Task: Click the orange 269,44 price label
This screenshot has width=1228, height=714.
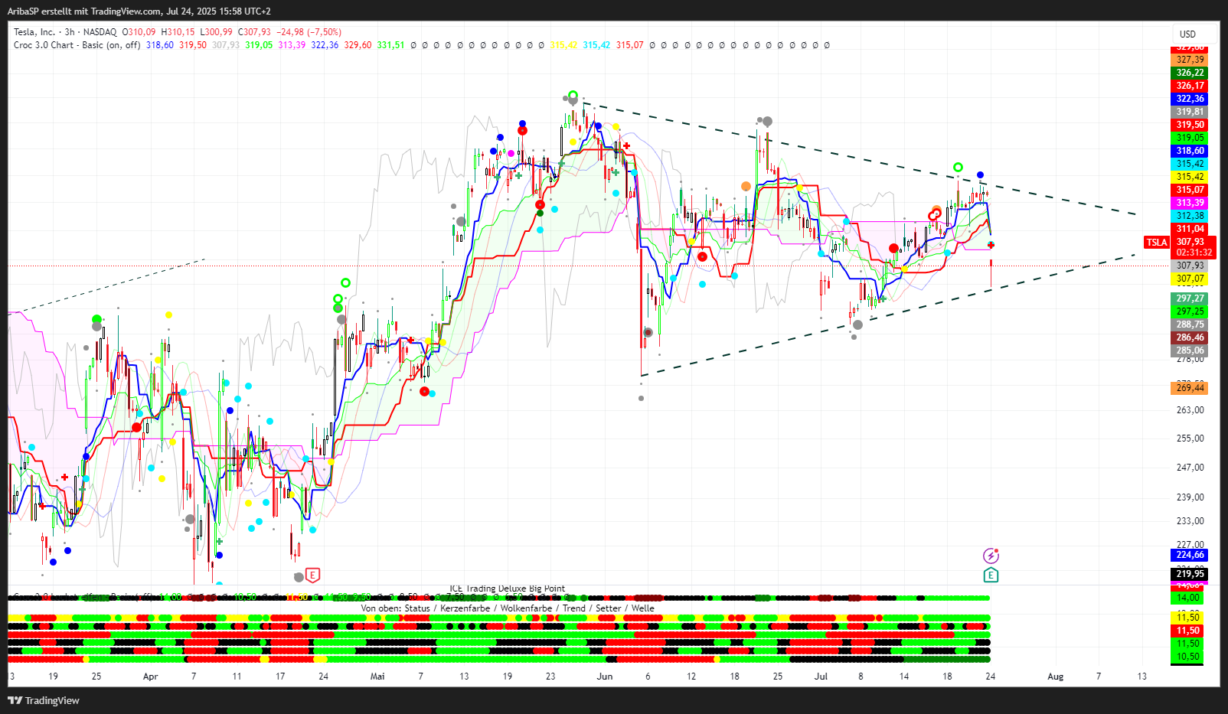Action: [1190, 388]
